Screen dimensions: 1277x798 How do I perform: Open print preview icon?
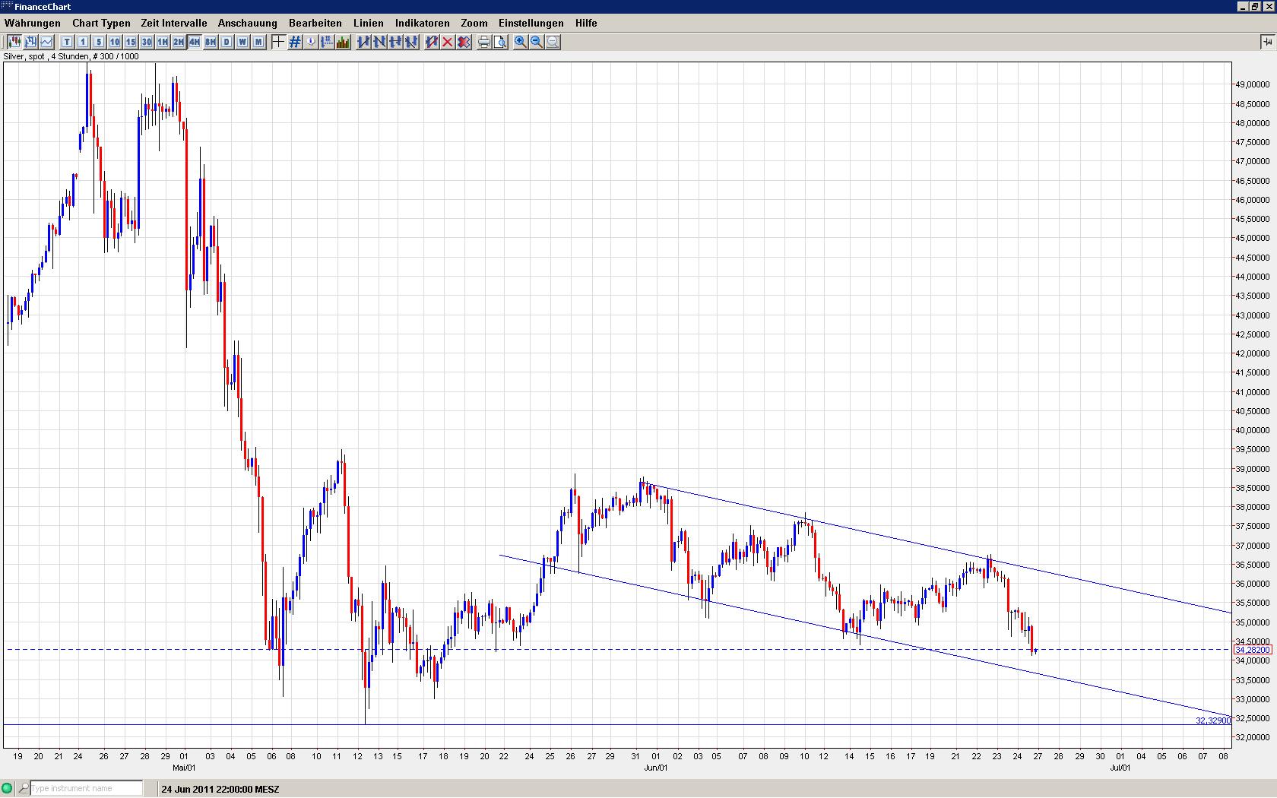[x=500, y=42]
